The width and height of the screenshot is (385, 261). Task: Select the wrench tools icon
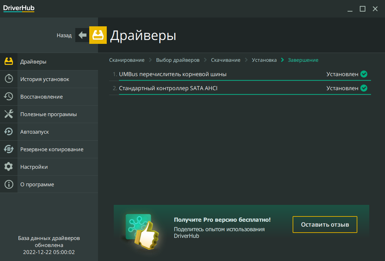(x=9, y=114)
